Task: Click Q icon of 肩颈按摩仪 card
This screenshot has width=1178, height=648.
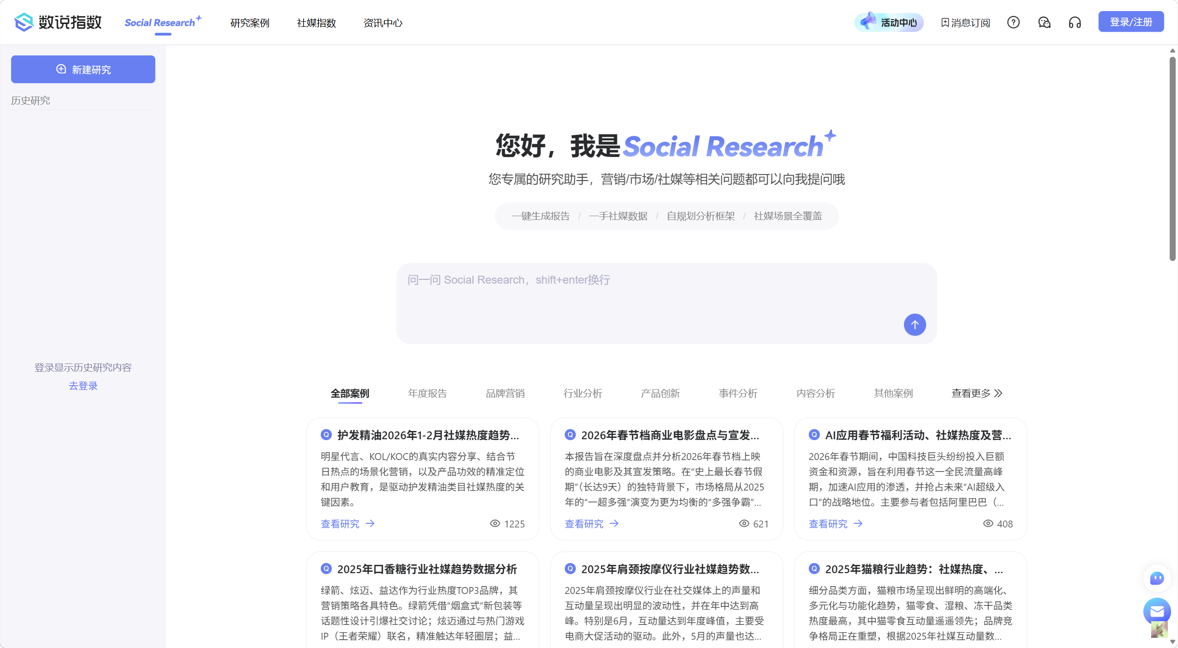Action: pyautogui.click(x=570, y=569)
